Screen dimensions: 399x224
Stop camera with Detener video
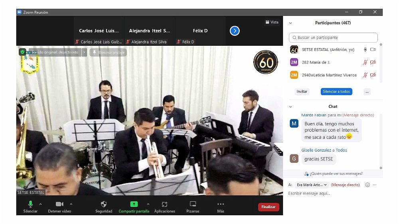point(59,204)
